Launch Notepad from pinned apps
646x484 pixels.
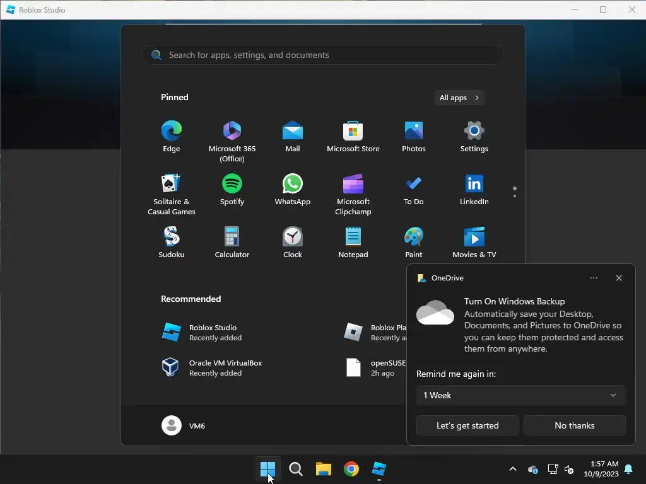point(353,243)
